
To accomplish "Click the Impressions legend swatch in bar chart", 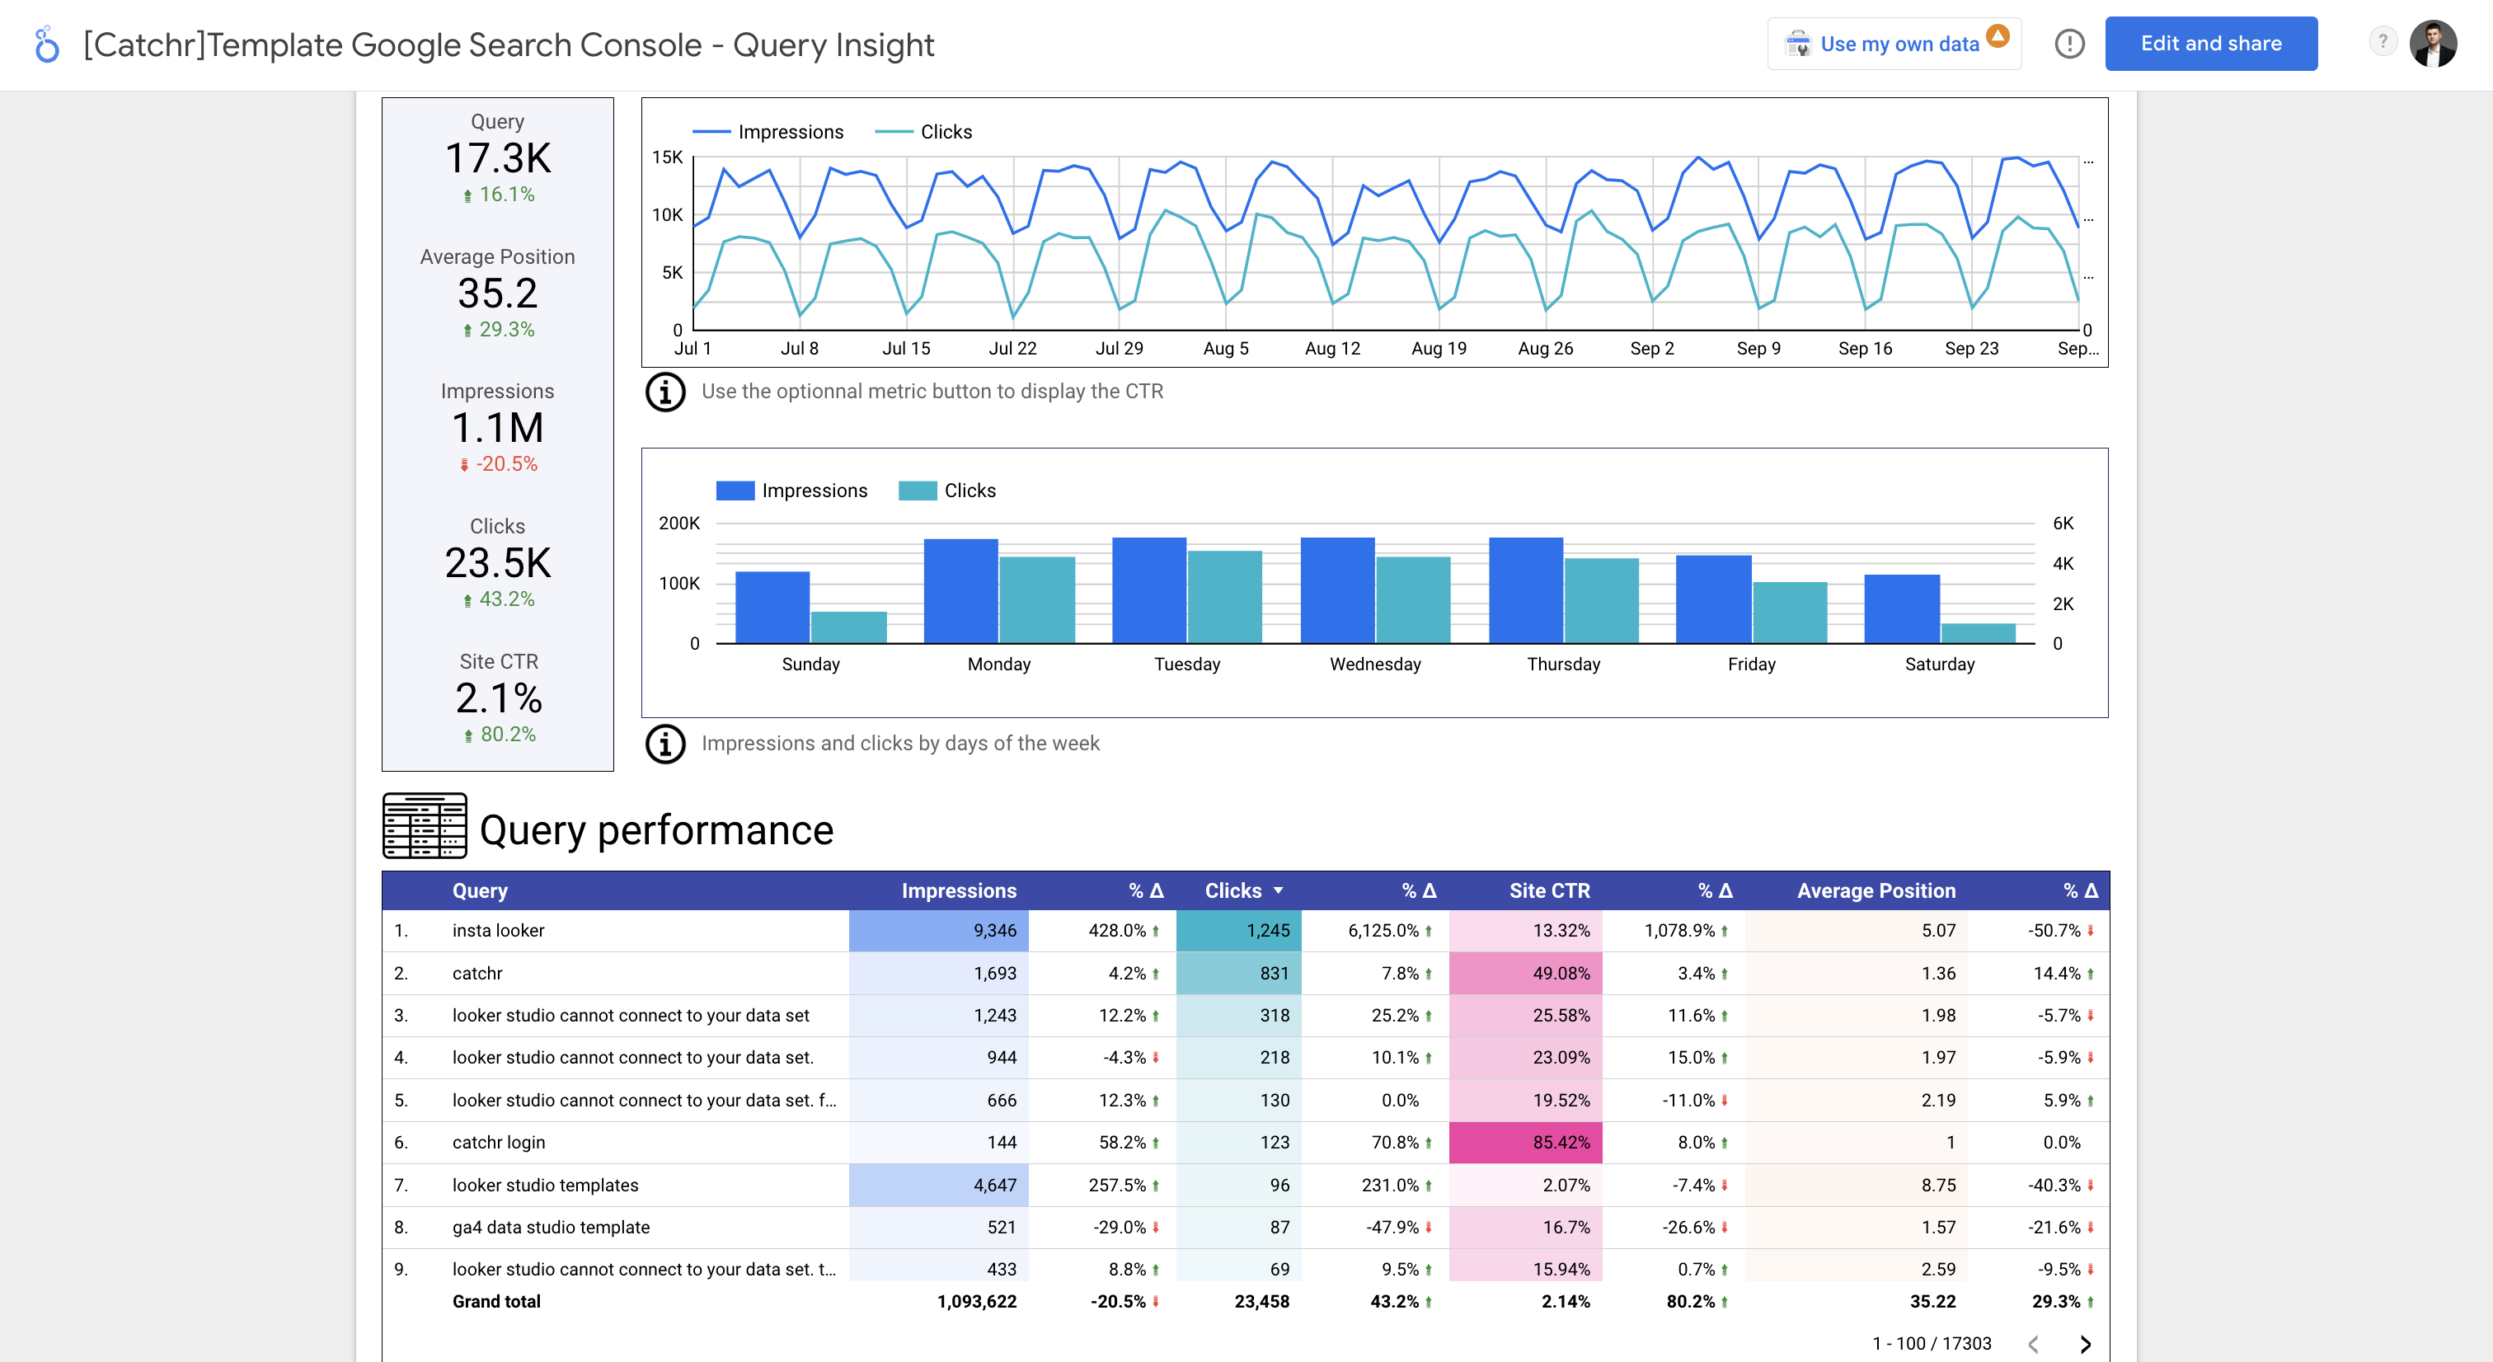I will [735, 491].
